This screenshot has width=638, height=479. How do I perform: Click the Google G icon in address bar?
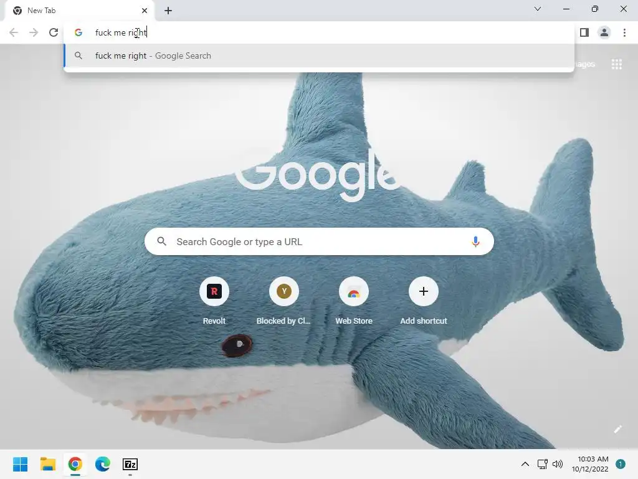tap(79, 32)
